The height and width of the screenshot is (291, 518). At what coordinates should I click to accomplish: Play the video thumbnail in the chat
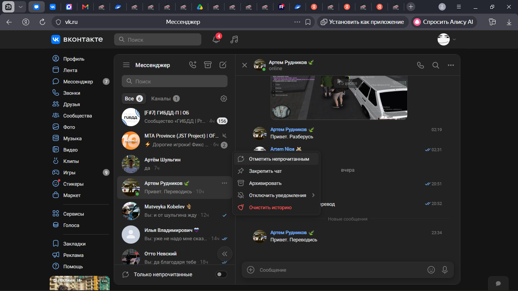339,97
